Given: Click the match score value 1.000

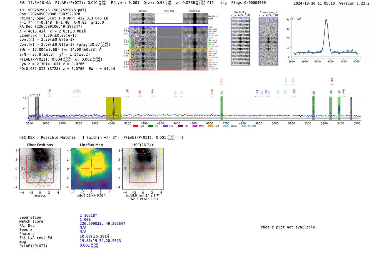Looking at the screenshot, I should pos(85,220).
